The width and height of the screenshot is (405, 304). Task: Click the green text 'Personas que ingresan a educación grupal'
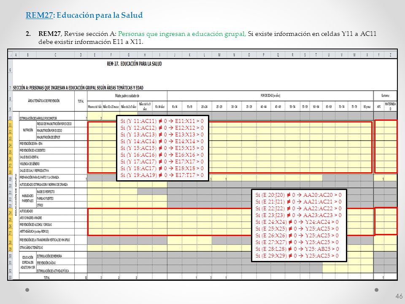click(182, 34)
